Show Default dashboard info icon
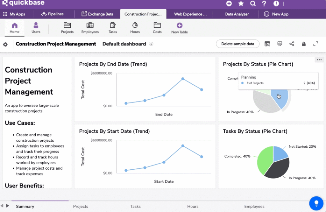 click(x=151, y=44)
